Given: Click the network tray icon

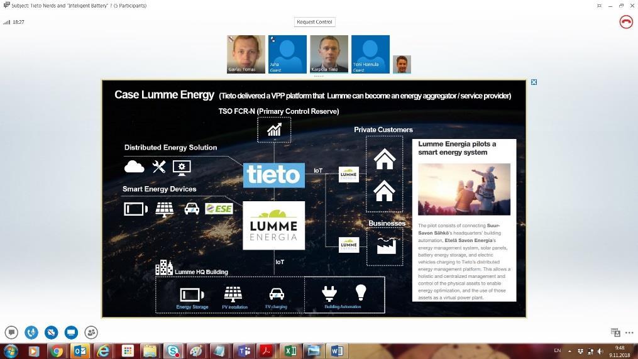Looking at the screenshot, I should [590, 351].
